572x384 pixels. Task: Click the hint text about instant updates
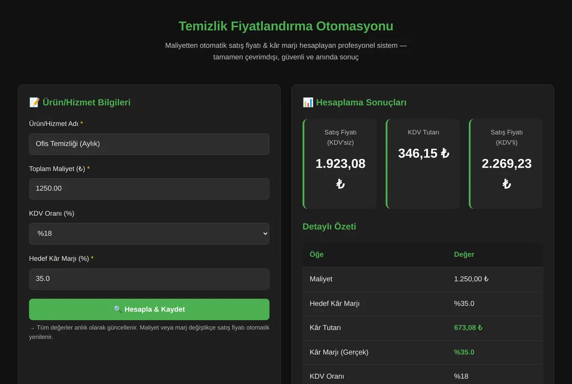(x=149, y=332)
